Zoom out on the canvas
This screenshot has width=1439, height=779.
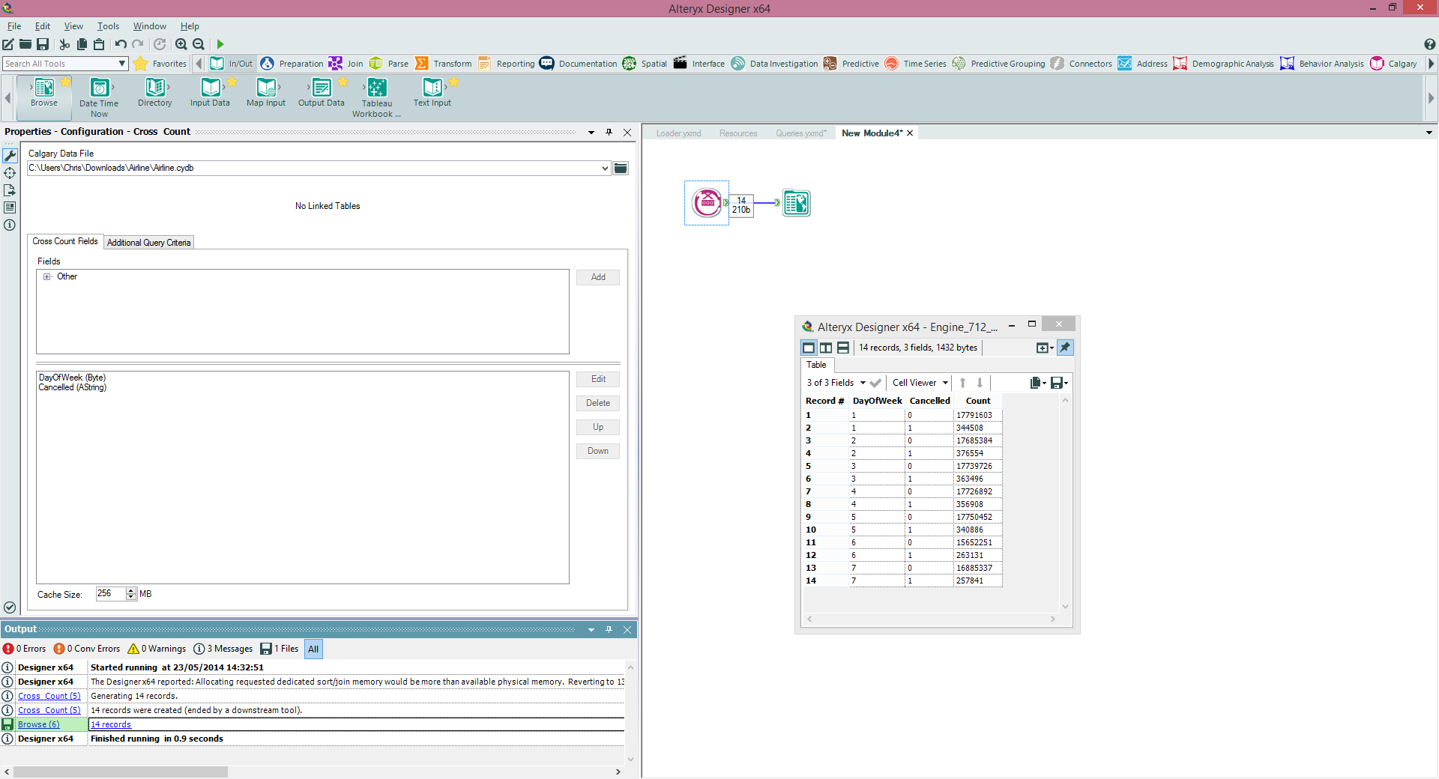point(199,44)
